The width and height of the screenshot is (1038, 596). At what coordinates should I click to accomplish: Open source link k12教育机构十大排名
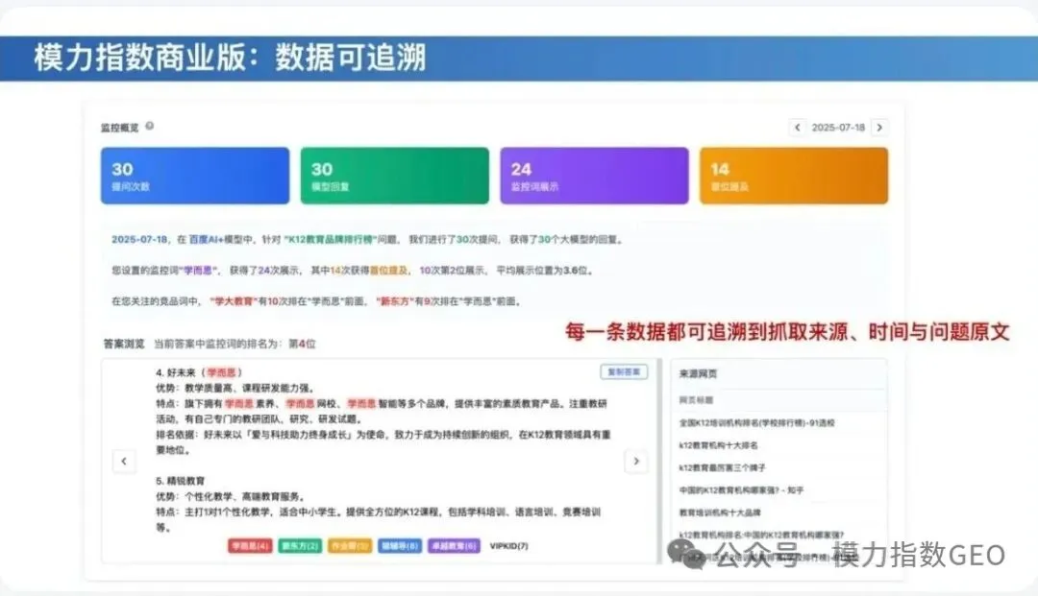click(x=718, y=445)
